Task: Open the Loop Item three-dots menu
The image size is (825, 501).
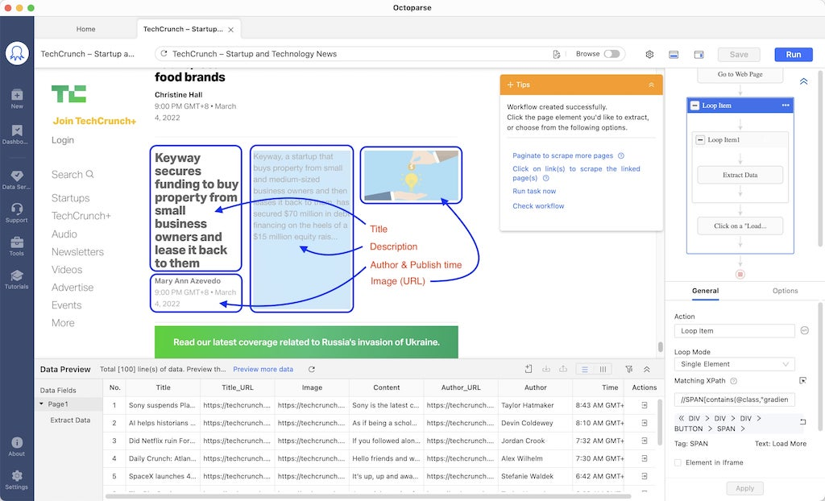Action: click(786, 106)
